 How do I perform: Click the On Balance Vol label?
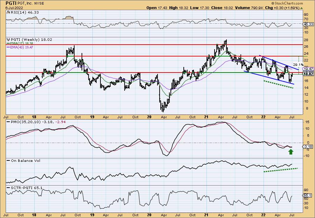pos(25,160)
